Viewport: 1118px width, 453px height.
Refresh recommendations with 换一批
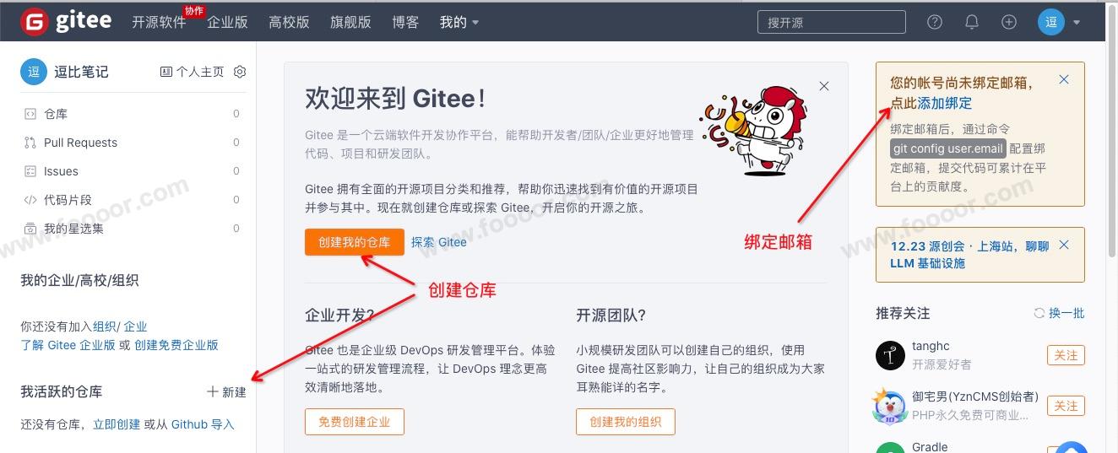coord(1059,313)
